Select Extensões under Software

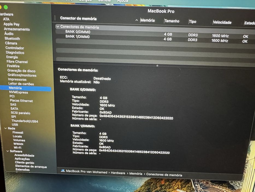coord(23,170)
